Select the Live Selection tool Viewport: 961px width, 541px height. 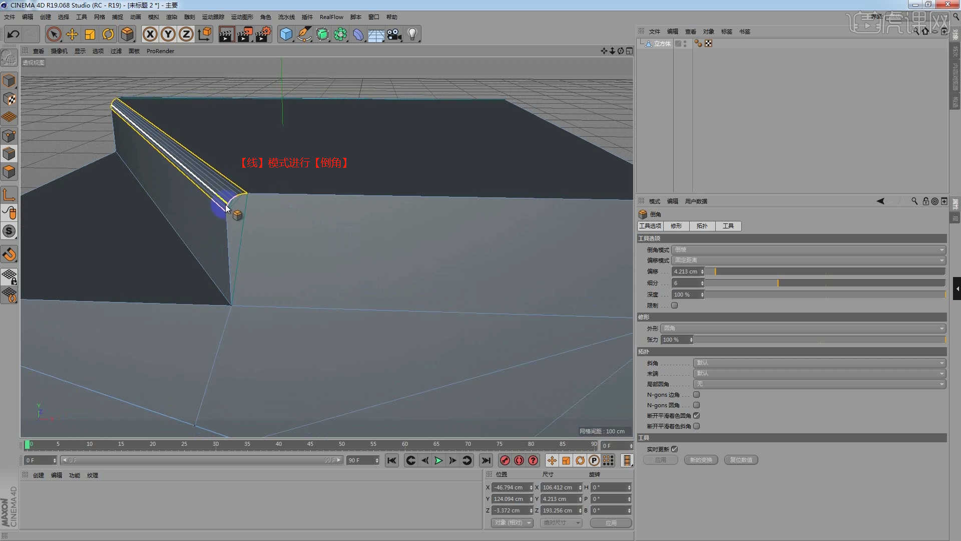point(54,34)
